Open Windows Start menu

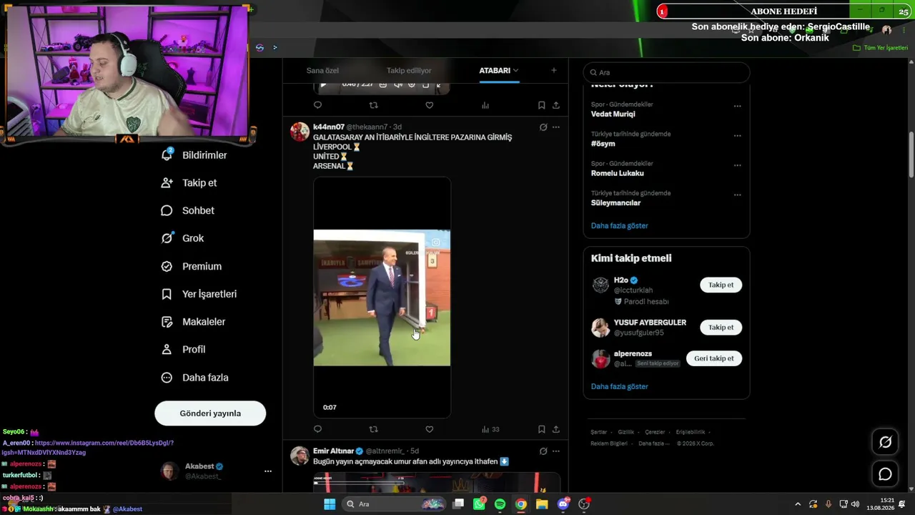tap(330, 504)
